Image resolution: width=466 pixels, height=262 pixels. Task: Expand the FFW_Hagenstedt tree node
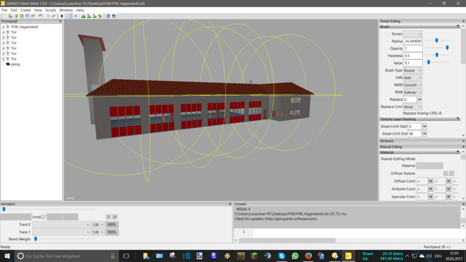[3, 27]
